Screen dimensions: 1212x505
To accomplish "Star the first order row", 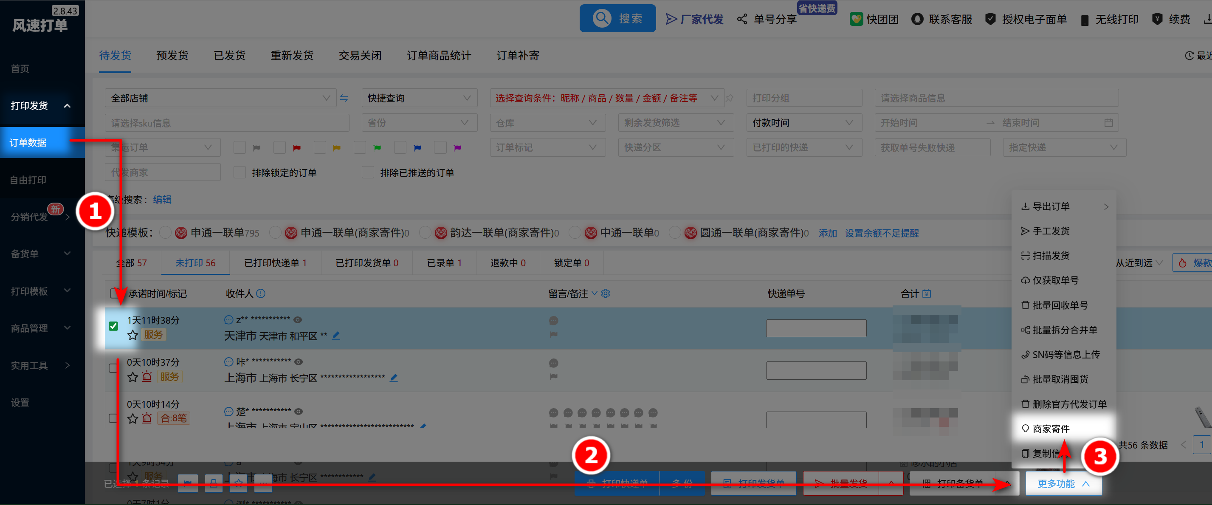I will coord(132,335).
